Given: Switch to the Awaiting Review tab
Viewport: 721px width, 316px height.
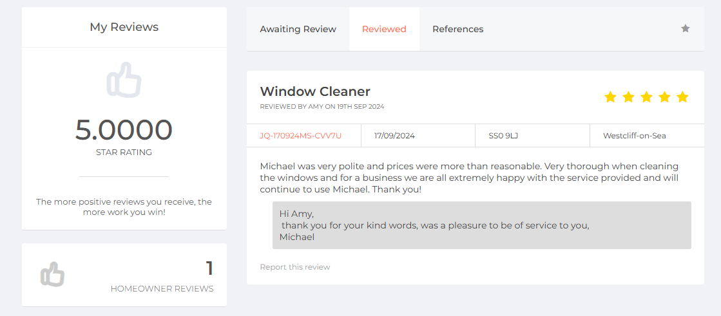Looking at the screenshot, I should pos(298,29).
